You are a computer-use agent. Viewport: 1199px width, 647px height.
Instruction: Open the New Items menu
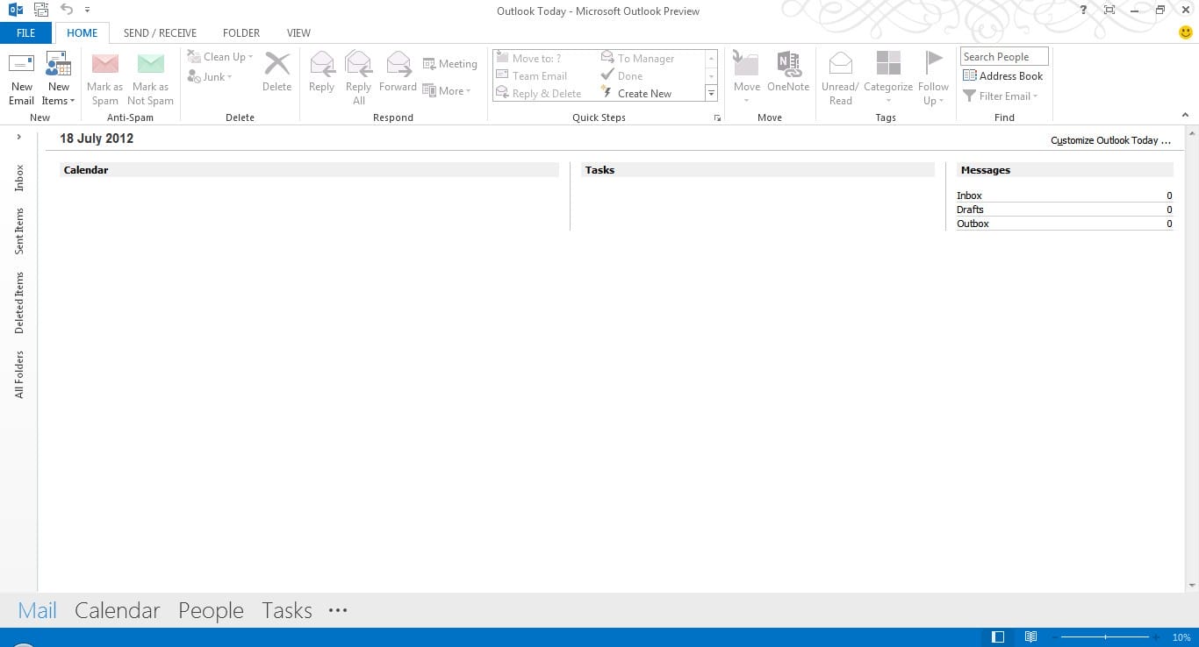(58, 78)
